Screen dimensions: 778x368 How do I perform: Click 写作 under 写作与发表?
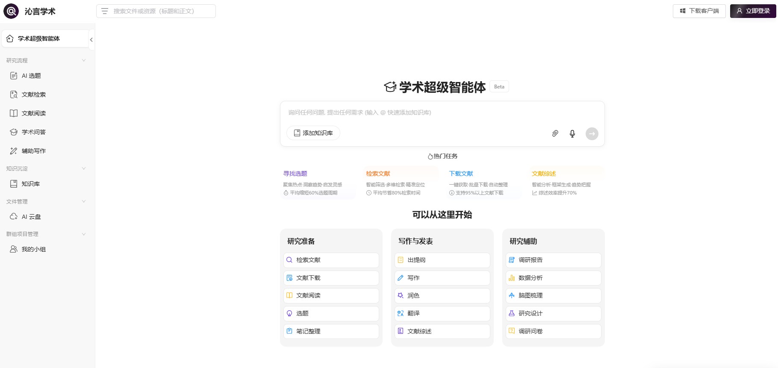pos(442,278)
